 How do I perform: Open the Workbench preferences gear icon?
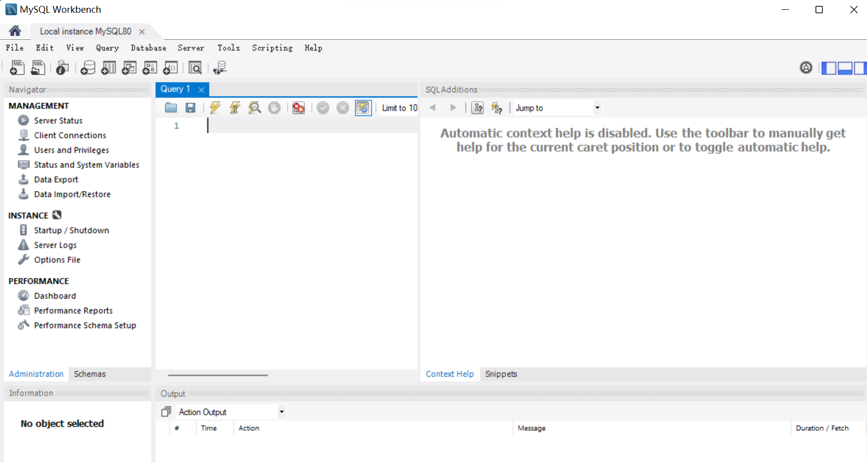[x=806, y=67]
